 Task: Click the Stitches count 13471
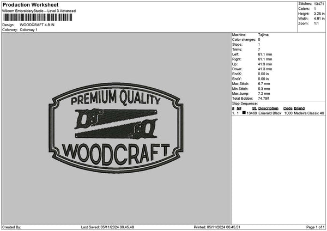(x=319, y=4)
